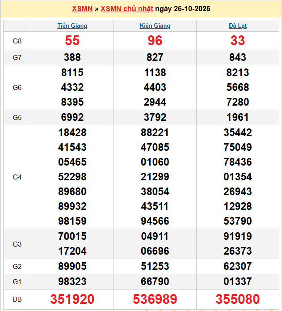Click Tiền Giang special prize 351920
Image resolution: width=282 pixels, height=311 pixels.
(x=72, y=299)
